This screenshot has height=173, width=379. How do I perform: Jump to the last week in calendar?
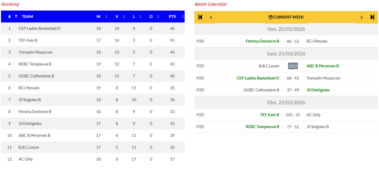372,17
